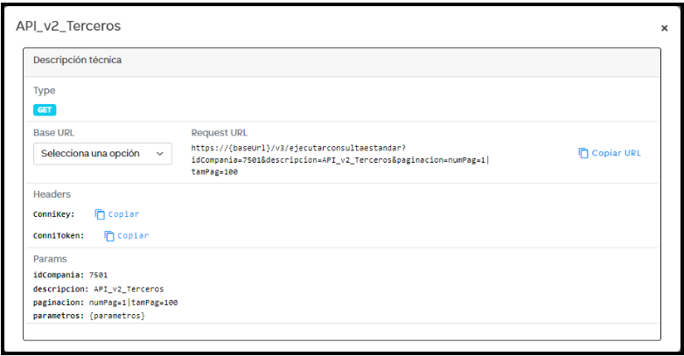This screenshot has width=684, height=356.
Task: Click the chevron arrow in Base URL selector
Action: [x=160, y=153]
